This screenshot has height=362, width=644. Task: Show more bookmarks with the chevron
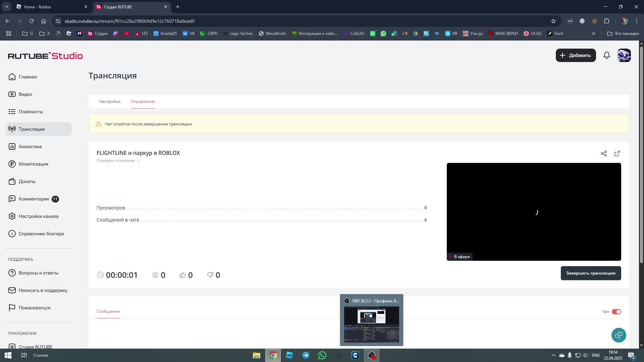(x=594, y=34)
